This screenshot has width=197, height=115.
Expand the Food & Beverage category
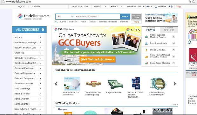pyautogui.click(x=40, y=89)
